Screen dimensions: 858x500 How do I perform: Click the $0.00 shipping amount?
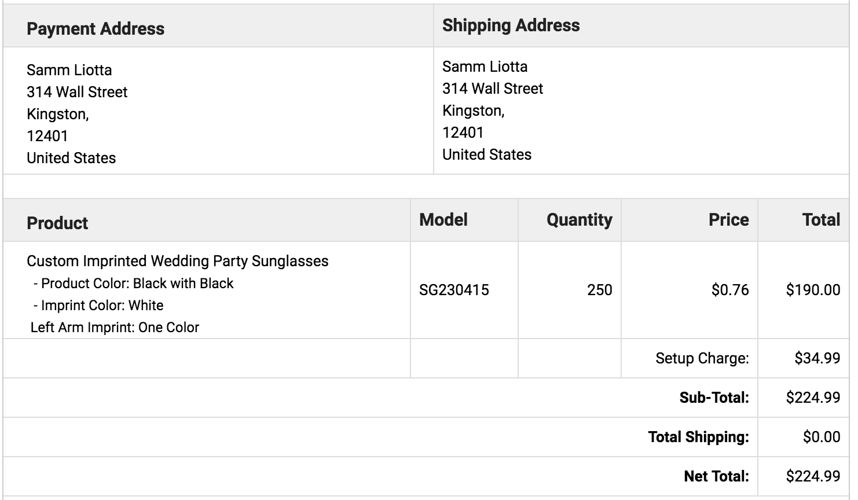822,437
